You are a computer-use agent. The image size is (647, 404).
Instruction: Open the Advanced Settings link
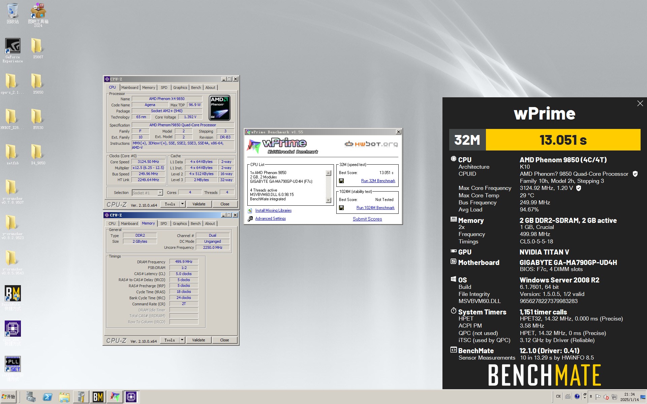pos(270,218)
